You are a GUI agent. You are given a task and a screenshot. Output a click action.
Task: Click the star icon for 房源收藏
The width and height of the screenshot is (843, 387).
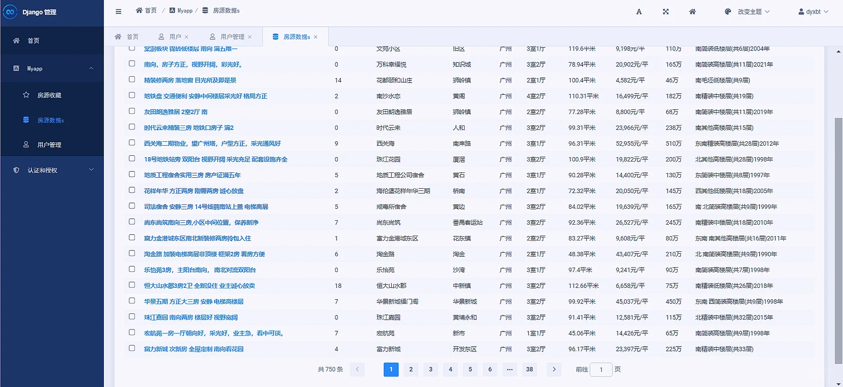coord(26,95)
